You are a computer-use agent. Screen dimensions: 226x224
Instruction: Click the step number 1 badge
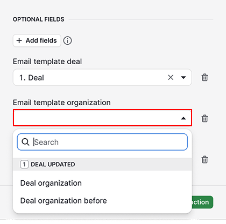click(24, 164)
